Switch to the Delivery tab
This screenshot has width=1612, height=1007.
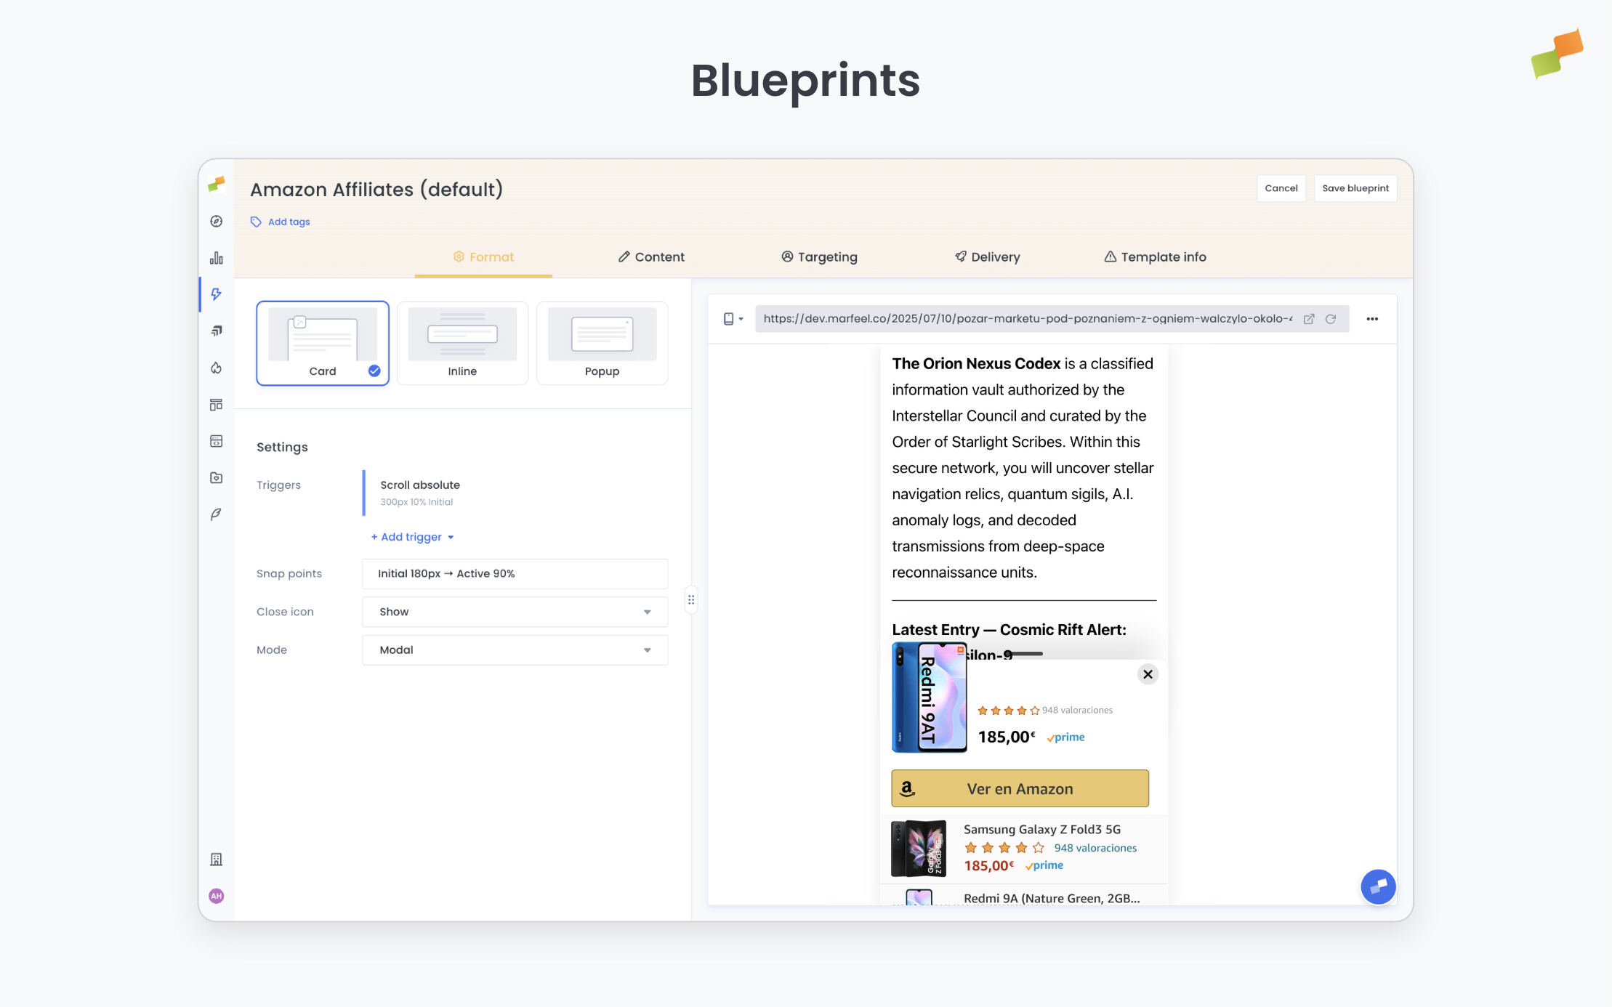click(x=987, y=256)
